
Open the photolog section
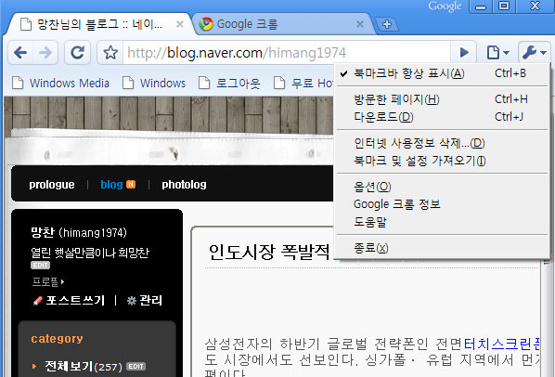pos(184,185)
